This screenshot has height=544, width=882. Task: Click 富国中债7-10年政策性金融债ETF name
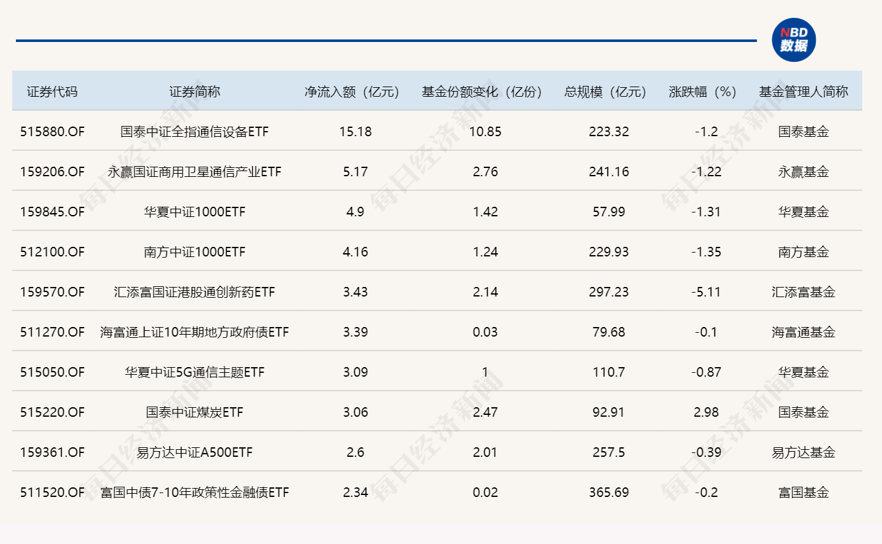click(x=194, y=492)
